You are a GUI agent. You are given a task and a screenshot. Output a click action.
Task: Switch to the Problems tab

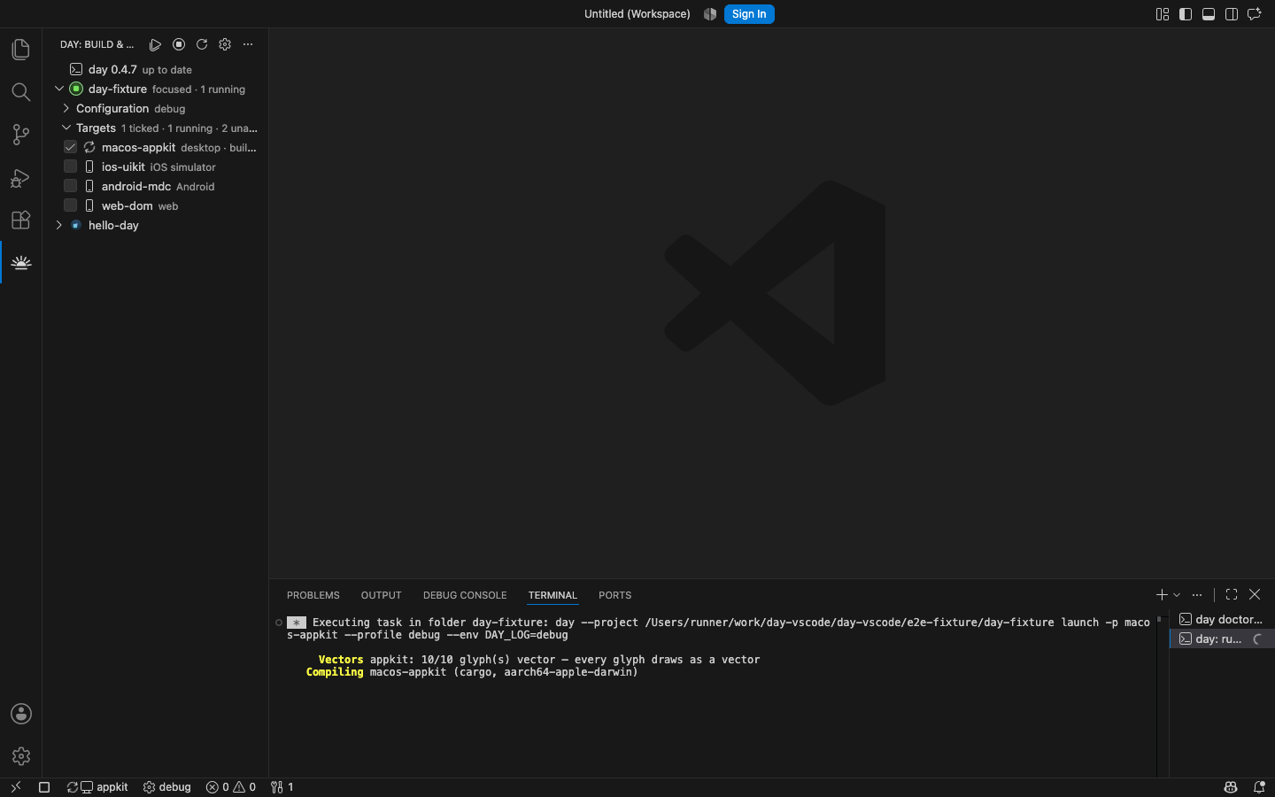pyautogui.click(x=313, y=595)
